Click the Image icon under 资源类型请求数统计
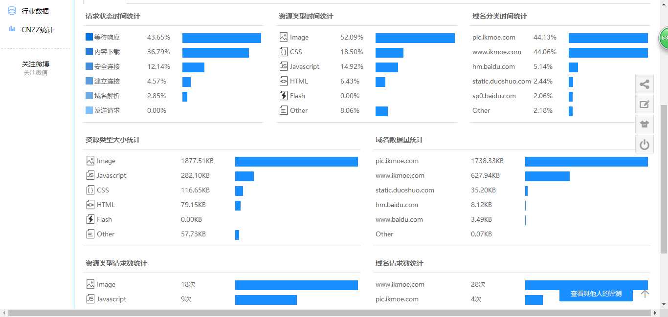Image resolution: width=668 pixels, height=317 pixels. [90, 284]
